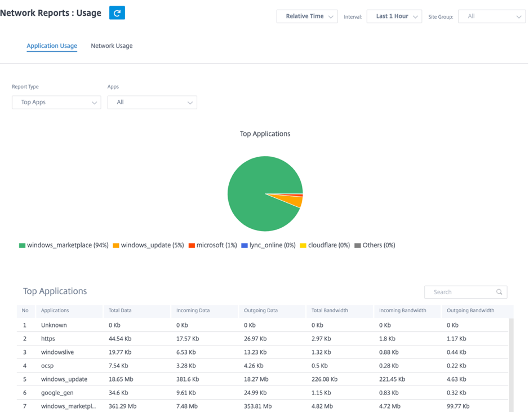Click the blue refresh icon button
This screenshot has width=529, height=412.
[x=117, y=13]
